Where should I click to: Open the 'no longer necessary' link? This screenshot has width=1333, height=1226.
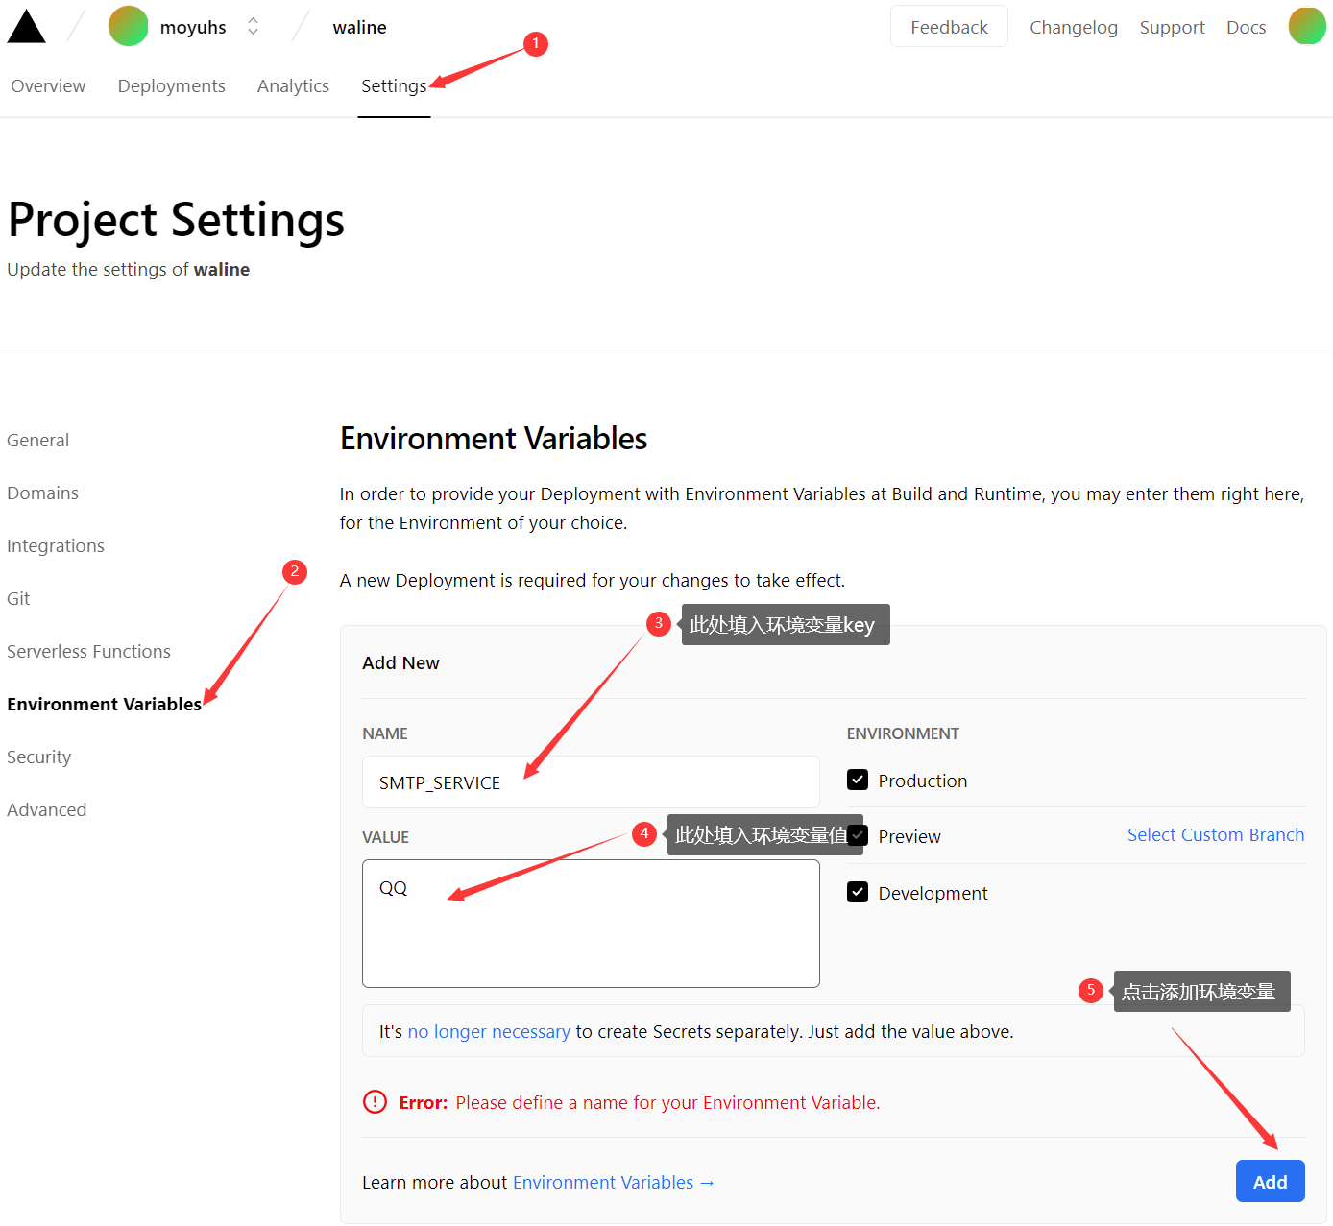pos(489,1032)
